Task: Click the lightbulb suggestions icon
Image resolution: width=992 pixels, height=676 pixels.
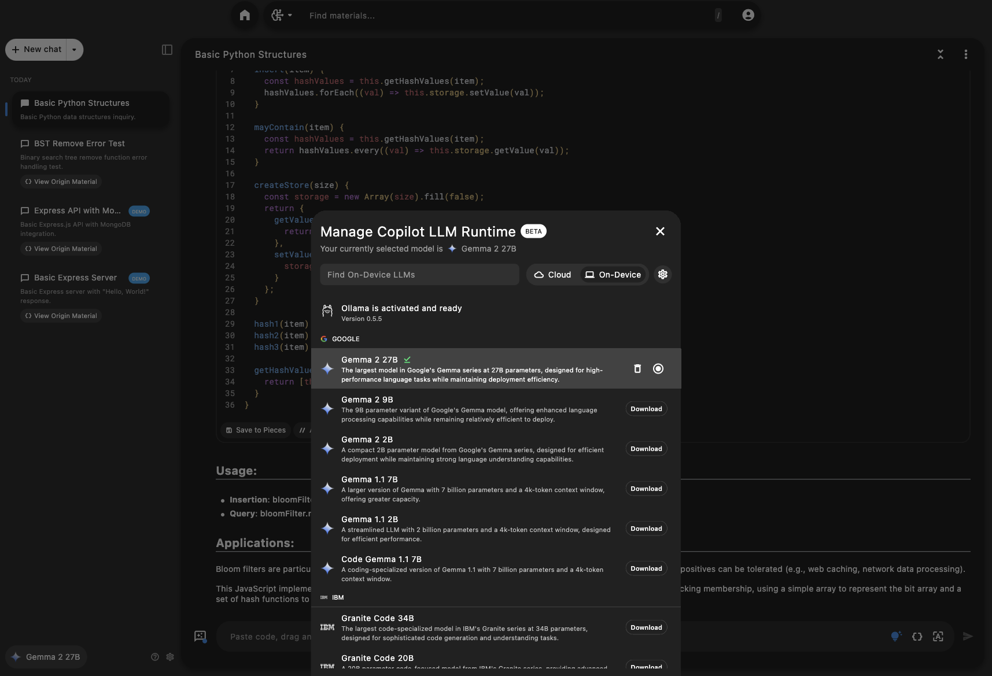Action: [x=895, y=637]
